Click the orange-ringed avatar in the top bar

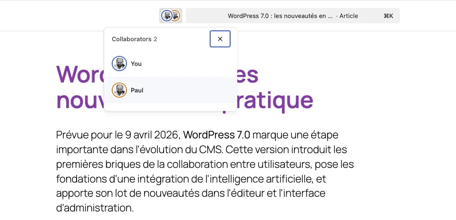coord(176,16)
